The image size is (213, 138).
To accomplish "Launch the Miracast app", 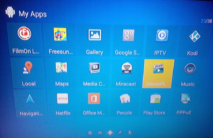I will (x=126, y=74).
